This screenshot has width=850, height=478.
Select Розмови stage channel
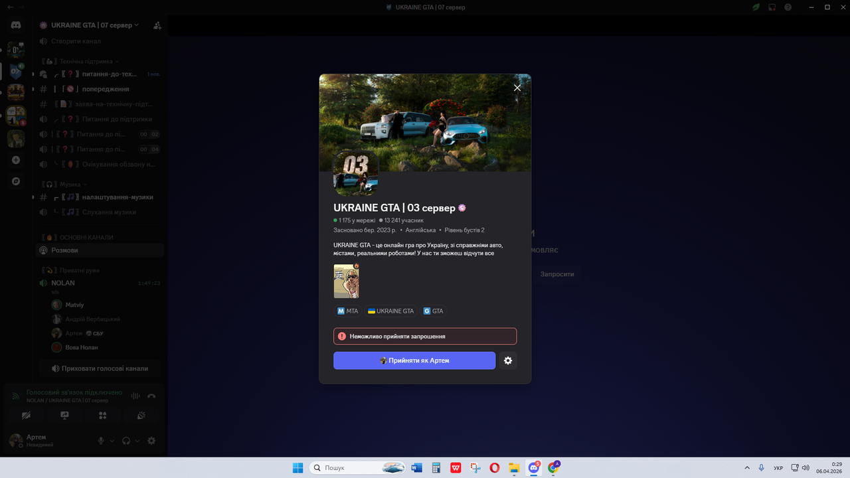100,250
